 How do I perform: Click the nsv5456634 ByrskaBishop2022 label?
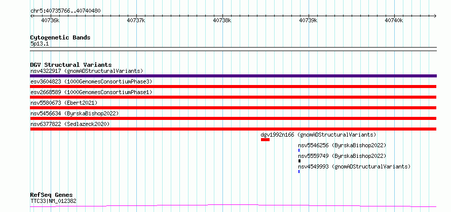[74, 113]
